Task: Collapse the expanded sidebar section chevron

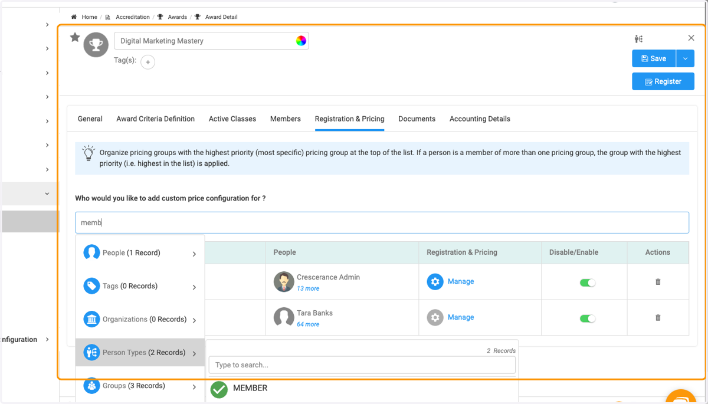Action: 47,193
